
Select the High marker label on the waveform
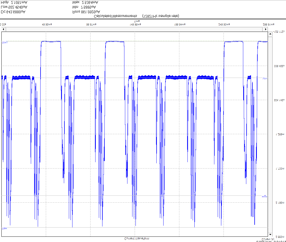264,197
